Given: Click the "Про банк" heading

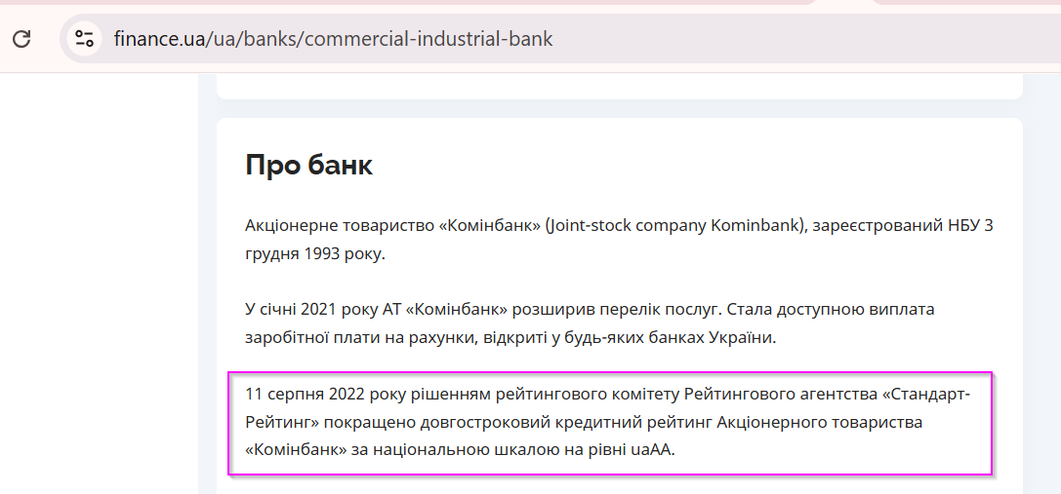Looking at the screenshot, I should point(308,165).
